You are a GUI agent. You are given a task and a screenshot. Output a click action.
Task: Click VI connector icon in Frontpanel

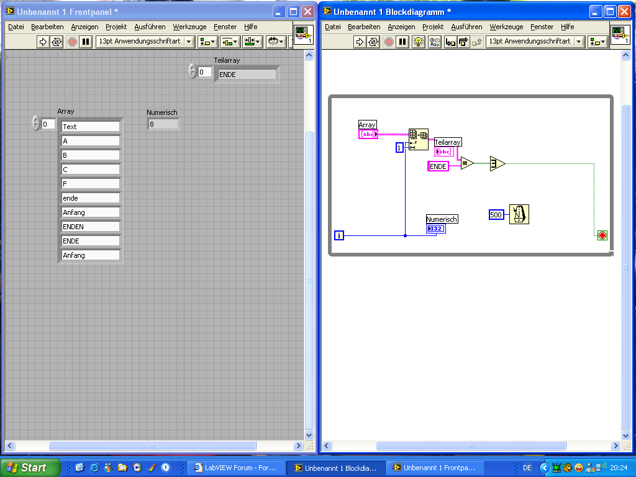pyautogui.click(x=302, y=35)
